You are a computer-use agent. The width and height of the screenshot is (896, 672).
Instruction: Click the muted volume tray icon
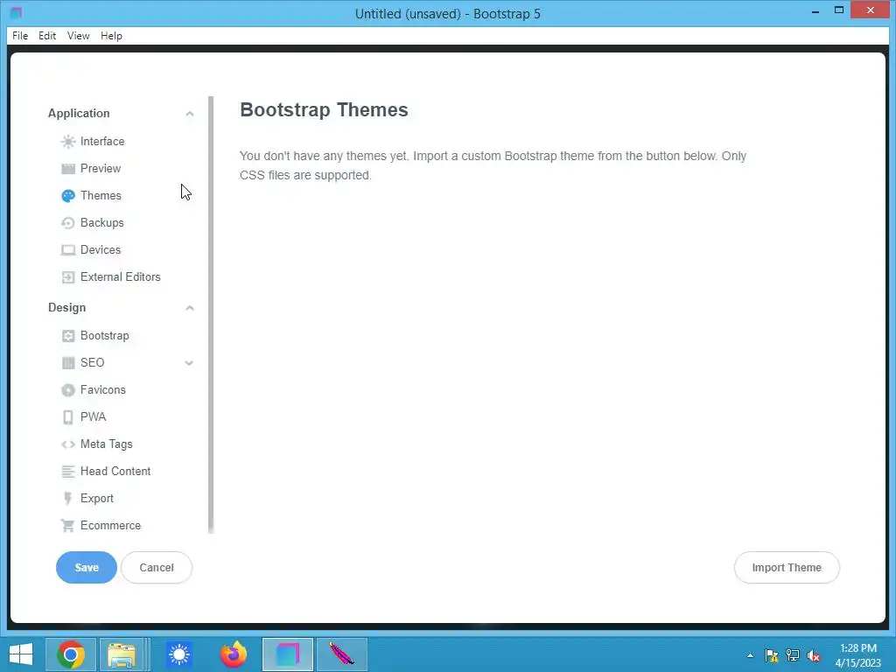814,656
